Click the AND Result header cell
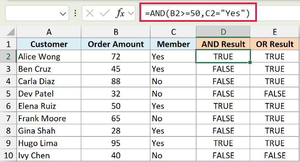 tap(223, 44)
